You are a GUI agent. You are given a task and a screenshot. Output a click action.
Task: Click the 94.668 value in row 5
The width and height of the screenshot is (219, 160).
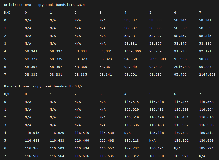pos(130,59)
